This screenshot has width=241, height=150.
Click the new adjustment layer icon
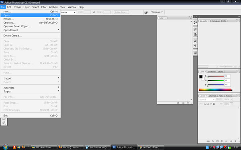(x=222, y=141)
